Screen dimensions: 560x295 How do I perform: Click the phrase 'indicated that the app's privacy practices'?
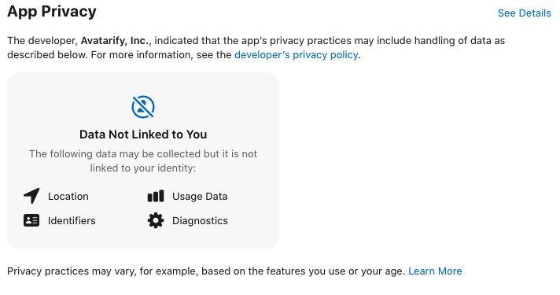pos(252,41)
